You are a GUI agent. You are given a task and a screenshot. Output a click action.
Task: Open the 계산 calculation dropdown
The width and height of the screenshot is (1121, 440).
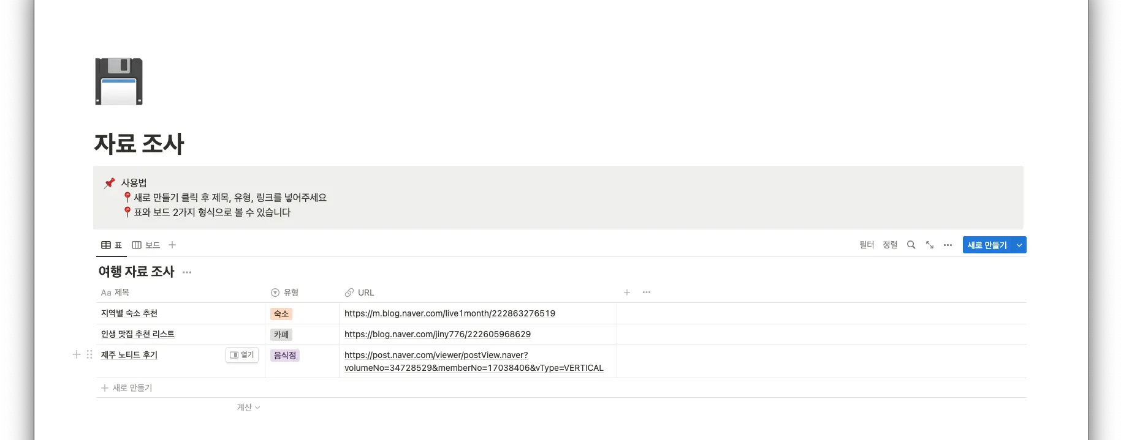pos(248,408)
